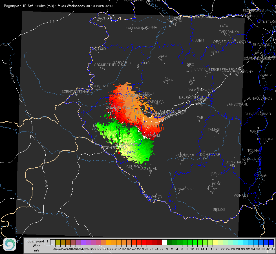
Task: Click the 'Poganyvar-HR Wind m/s' legend caption
Action: point(37,246)
